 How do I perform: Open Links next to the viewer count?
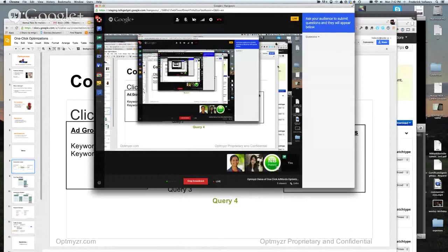click(x=294, y=183)
